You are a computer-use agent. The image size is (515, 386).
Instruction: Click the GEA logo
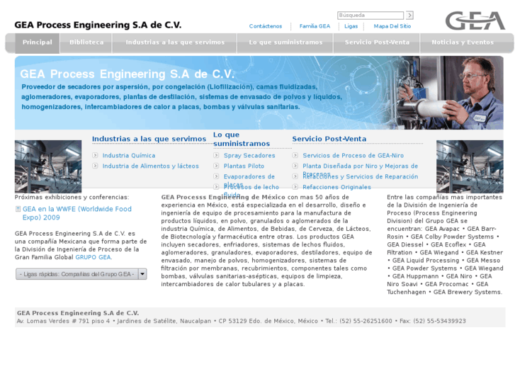(475, 21)
